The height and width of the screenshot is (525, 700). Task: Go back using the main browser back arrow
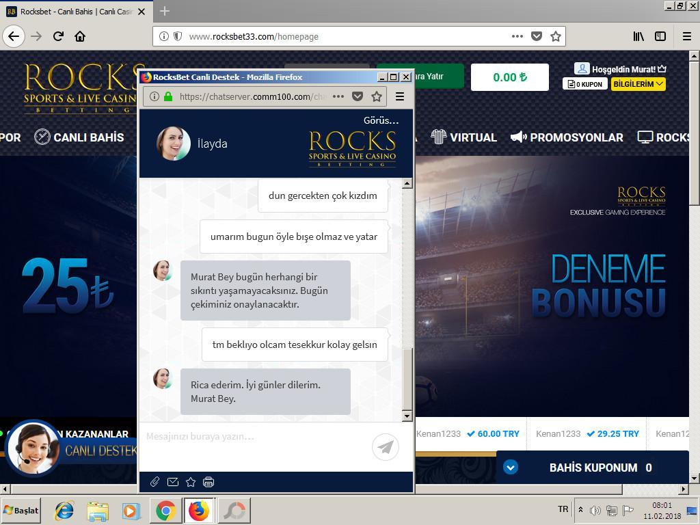click(x=14, y=36)
